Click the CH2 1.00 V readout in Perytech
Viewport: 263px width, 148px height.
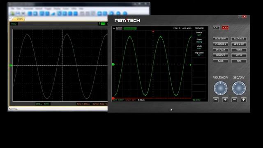tap(131, 100)
